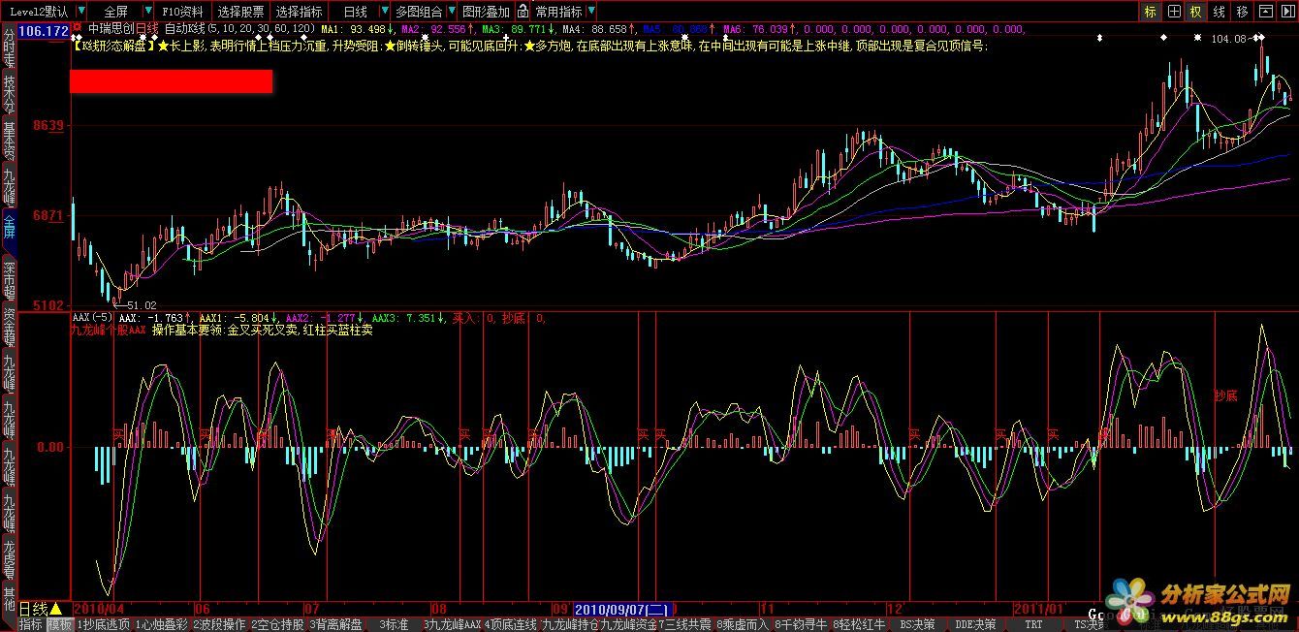Click the small red close icon left of 中瑞思创
This screenshot has height=632, width=1299.
click(77, 29)
